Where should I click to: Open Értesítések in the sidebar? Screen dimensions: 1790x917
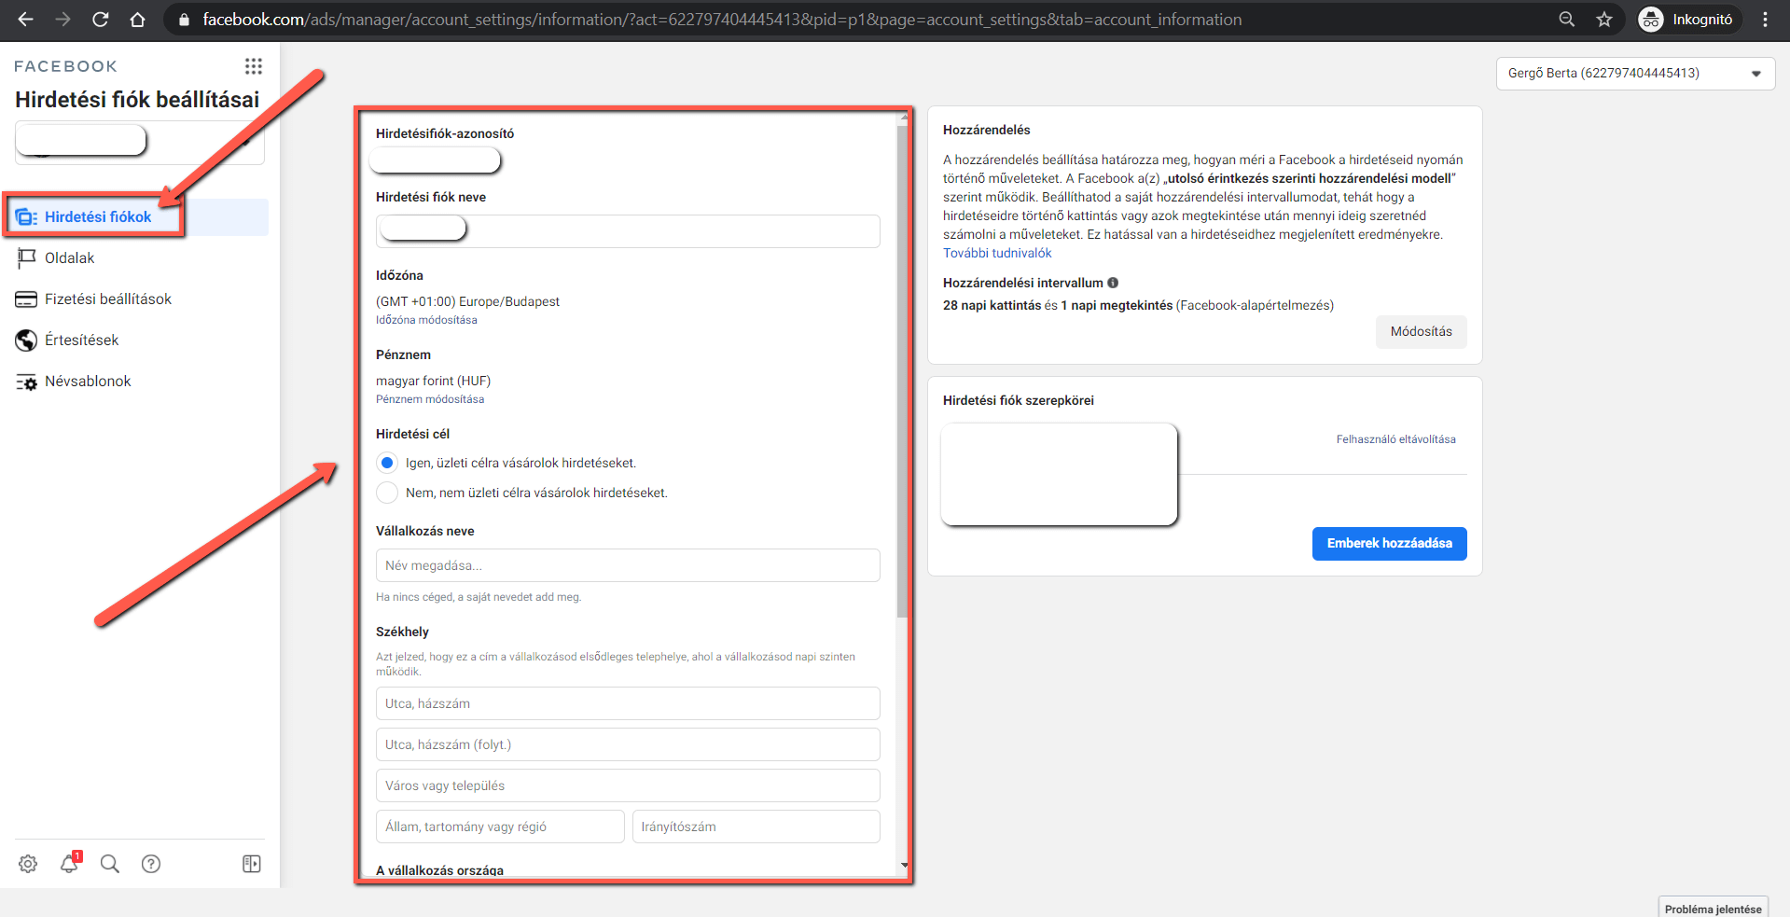coord(81,340)
